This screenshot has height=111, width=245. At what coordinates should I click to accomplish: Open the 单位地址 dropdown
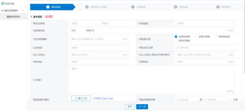point(99,62)
